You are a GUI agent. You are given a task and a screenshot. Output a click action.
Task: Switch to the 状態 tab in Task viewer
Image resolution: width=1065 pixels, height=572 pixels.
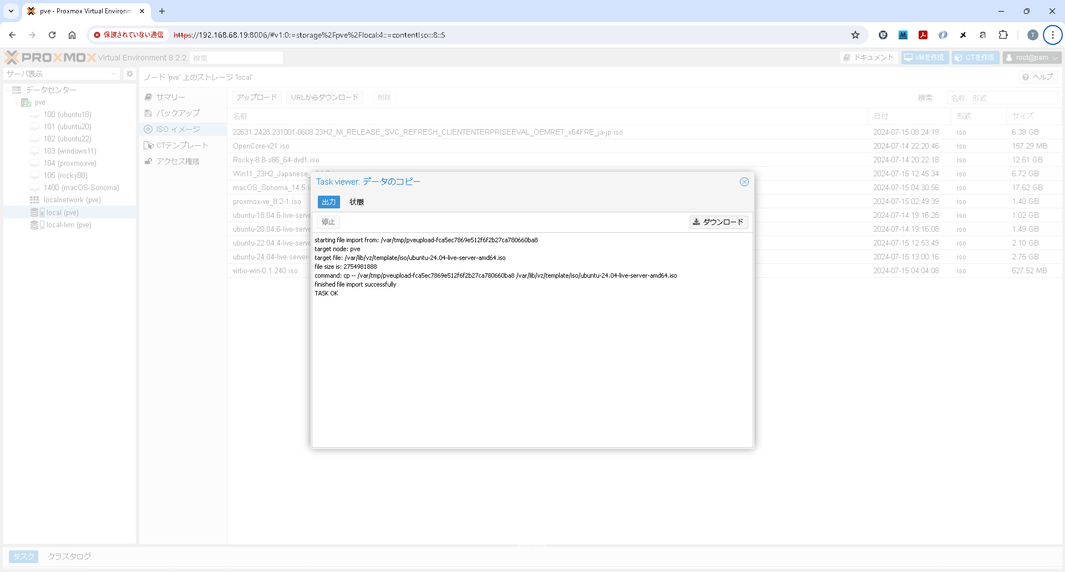357,202
